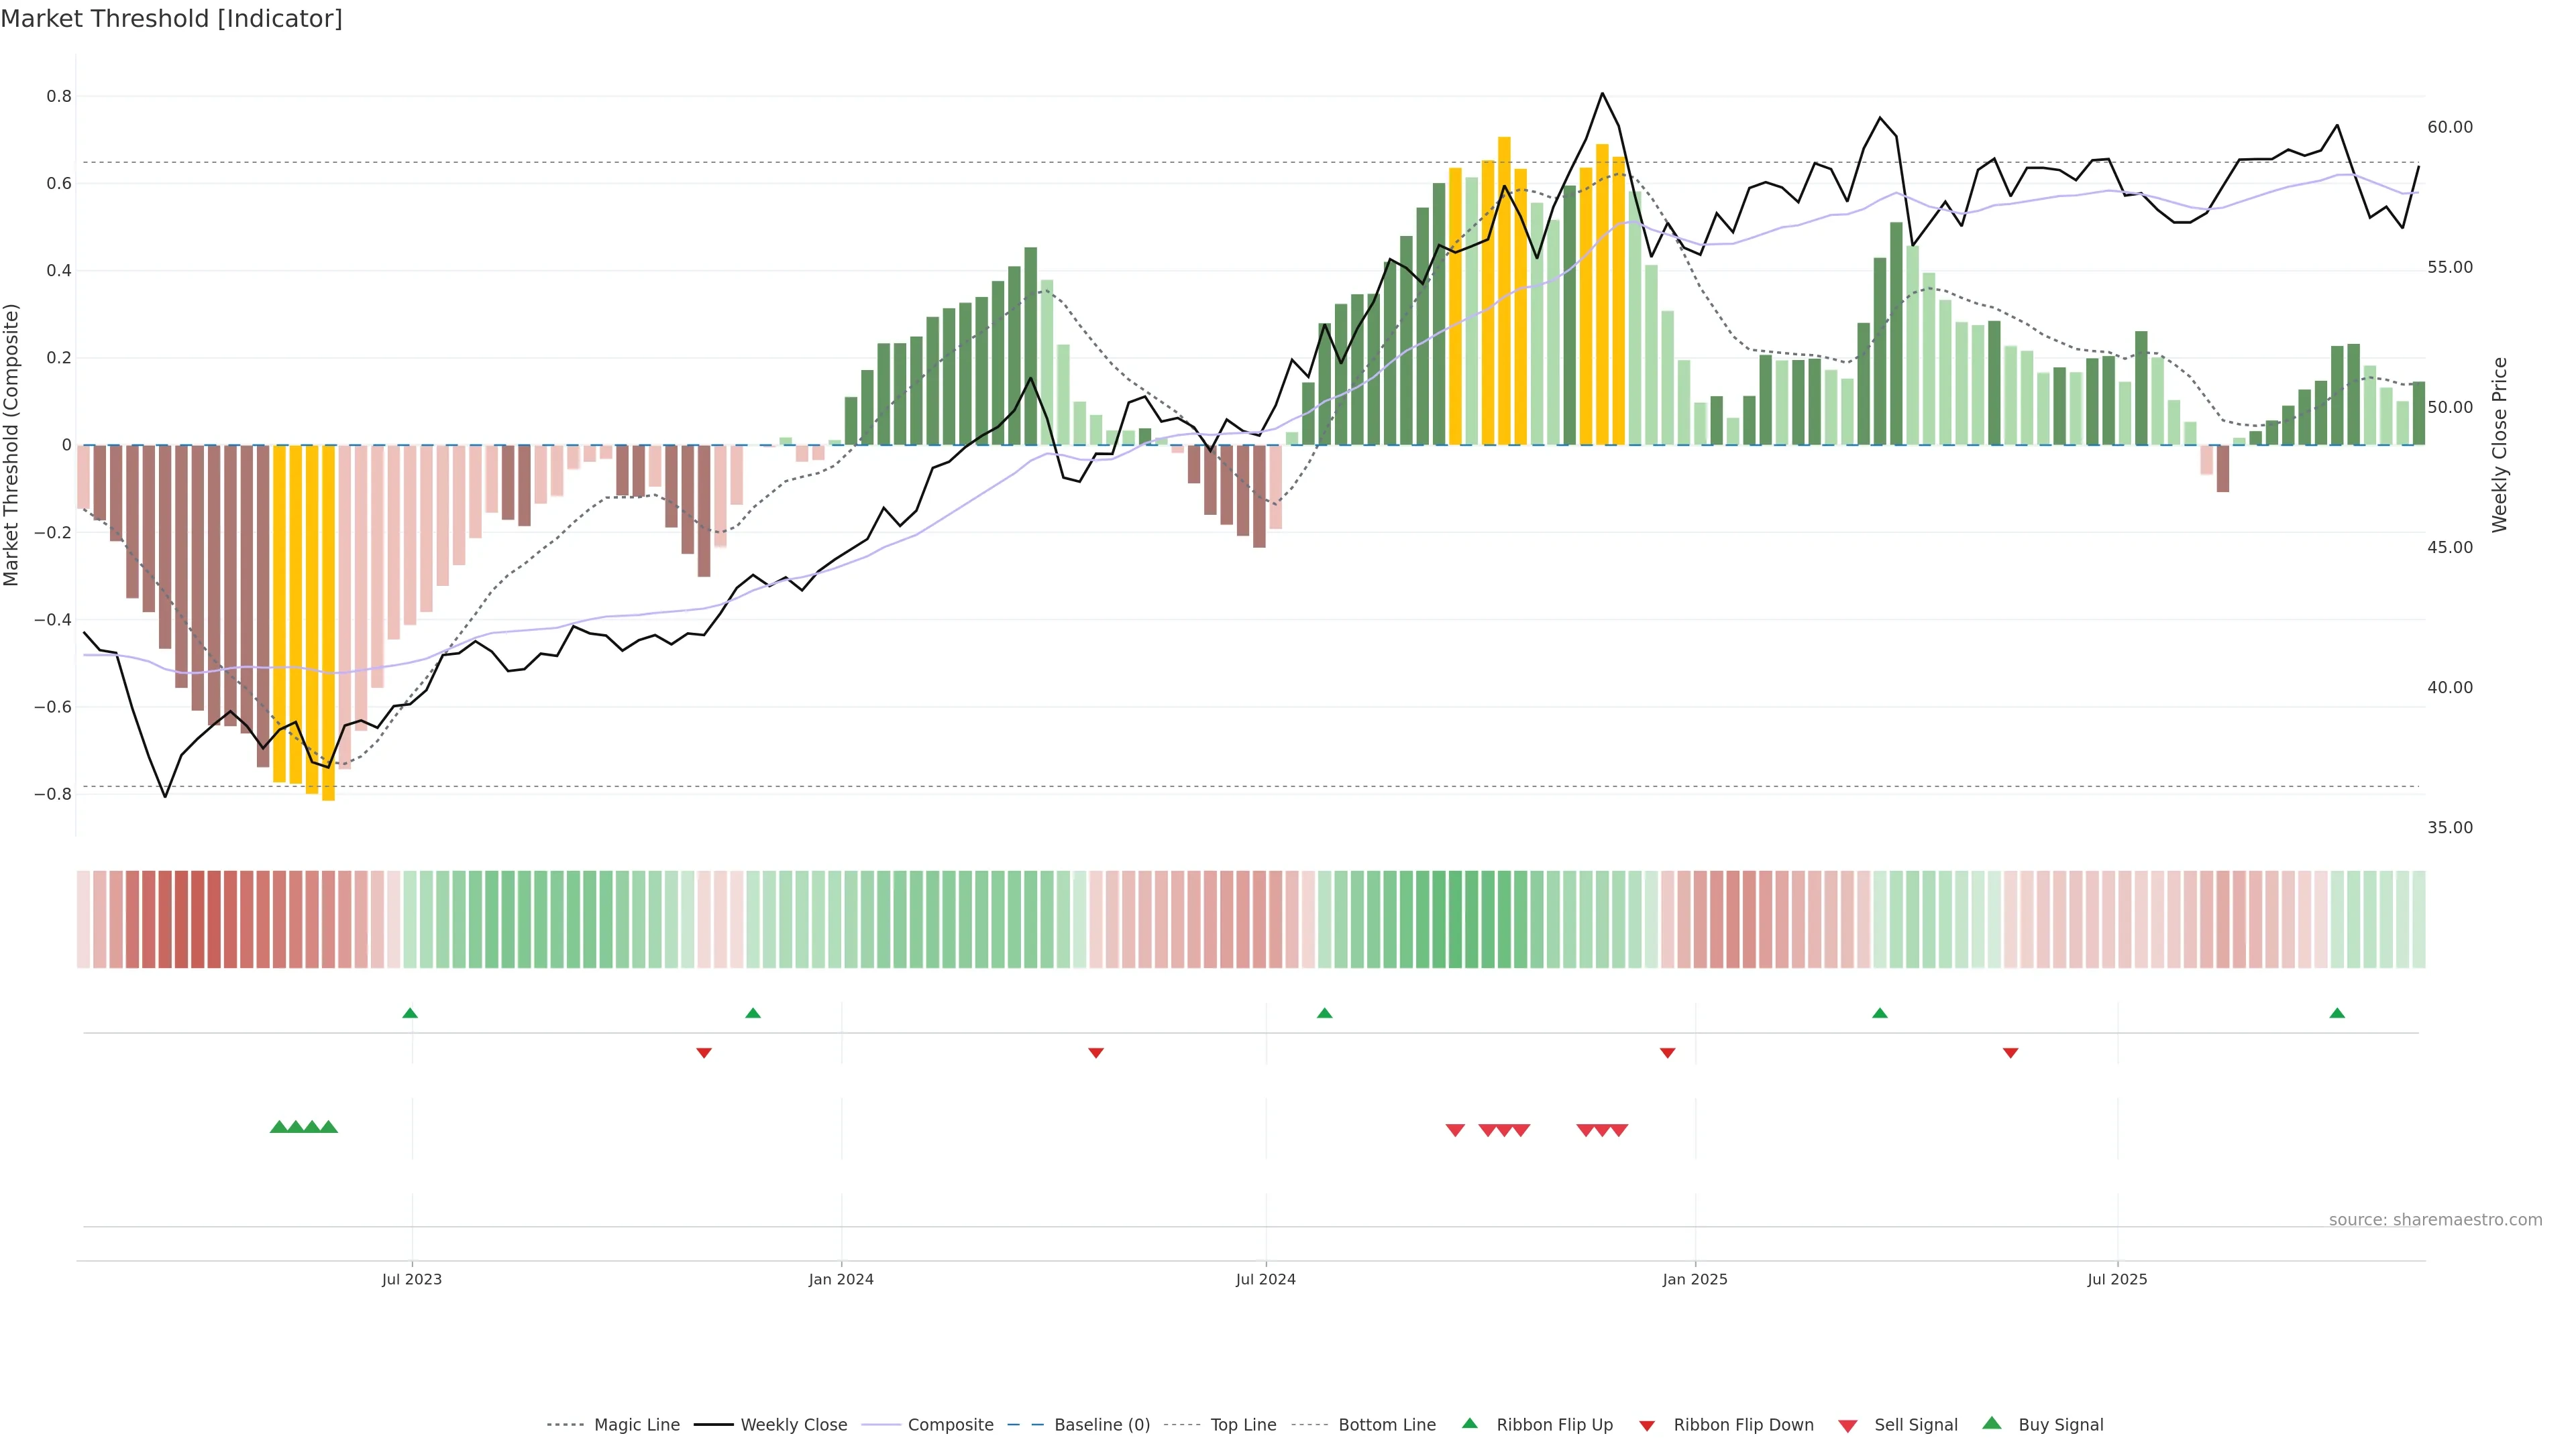
Task: Click Ribbon Flip Down legend triangle icon
Action: (x=1647, y=1426)
